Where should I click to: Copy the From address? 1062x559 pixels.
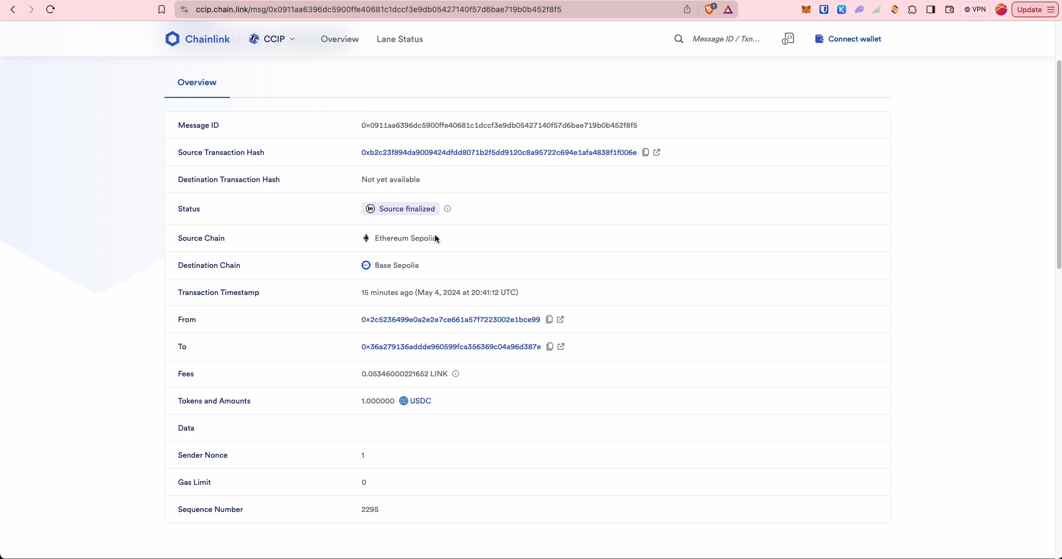coord(549,319)
